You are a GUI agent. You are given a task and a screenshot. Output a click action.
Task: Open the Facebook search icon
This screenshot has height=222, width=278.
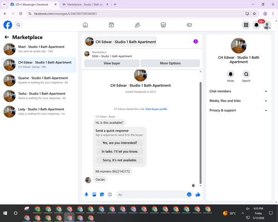[18, 25]
